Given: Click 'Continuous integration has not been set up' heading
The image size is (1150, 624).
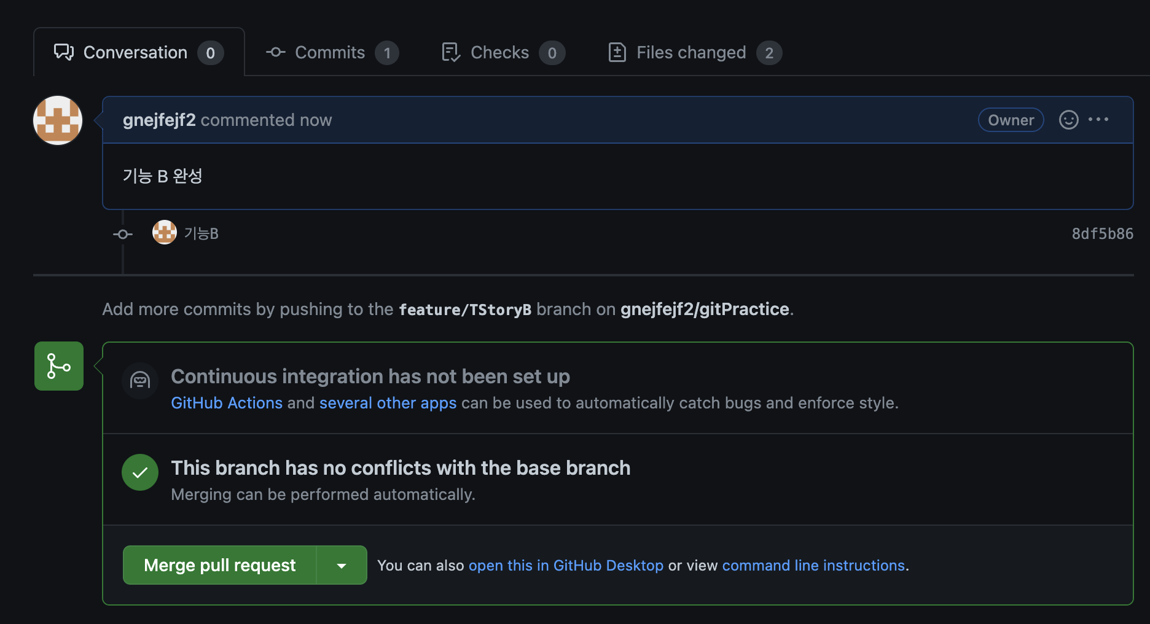Looking at the screenshot, I should [x=370, y=376].
